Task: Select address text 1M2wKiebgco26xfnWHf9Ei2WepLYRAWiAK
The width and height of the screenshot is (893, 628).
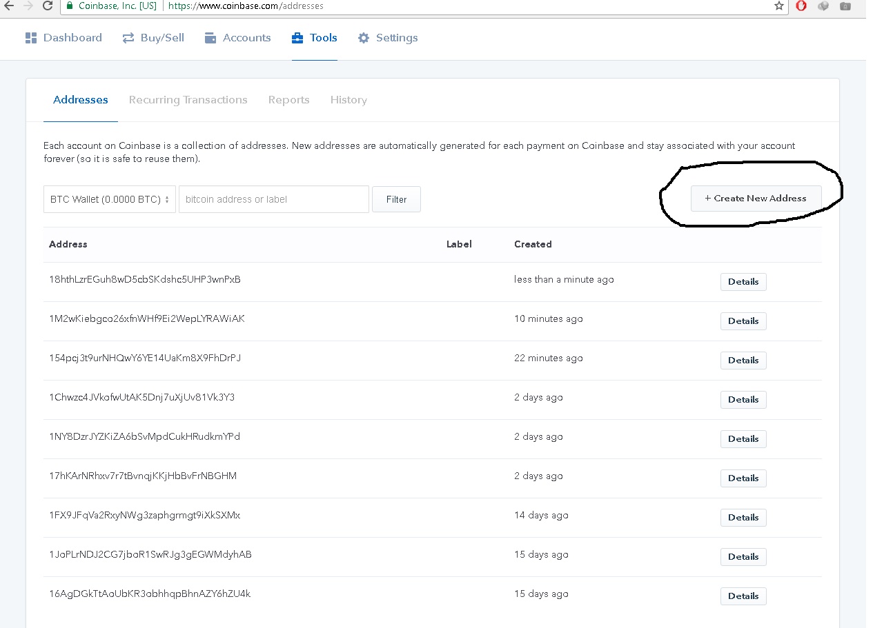Action: pos(147,319)
